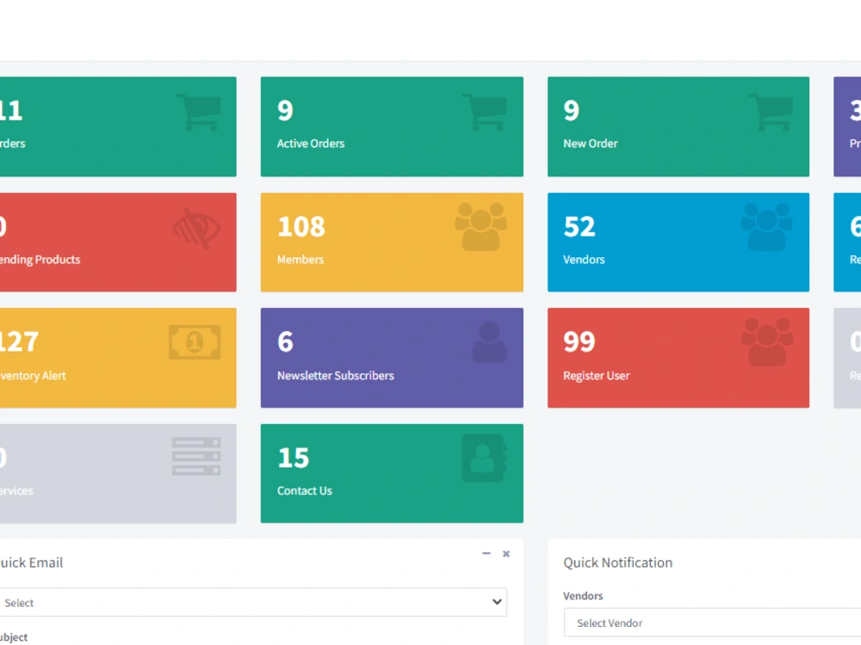Click the cart icon on the 11 orders card
861x645 pixels.
click(198, 113)
